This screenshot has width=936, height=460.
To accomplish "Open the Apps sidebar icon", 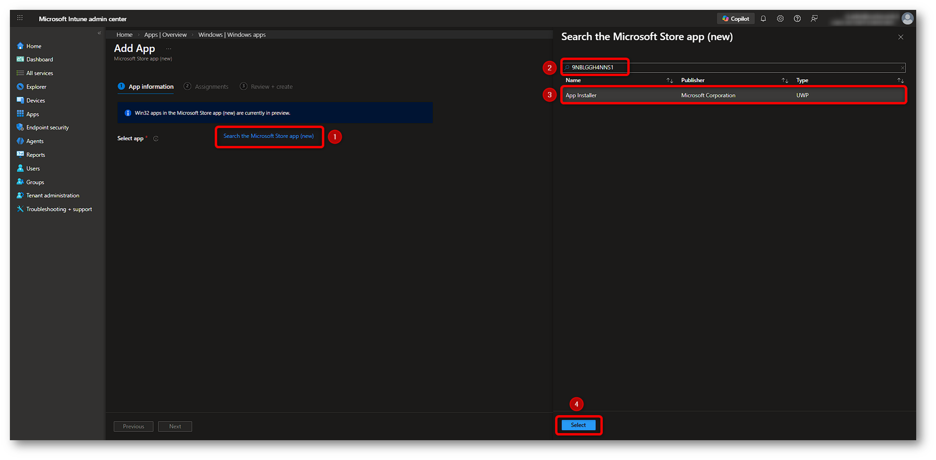I will pos(20,114).
